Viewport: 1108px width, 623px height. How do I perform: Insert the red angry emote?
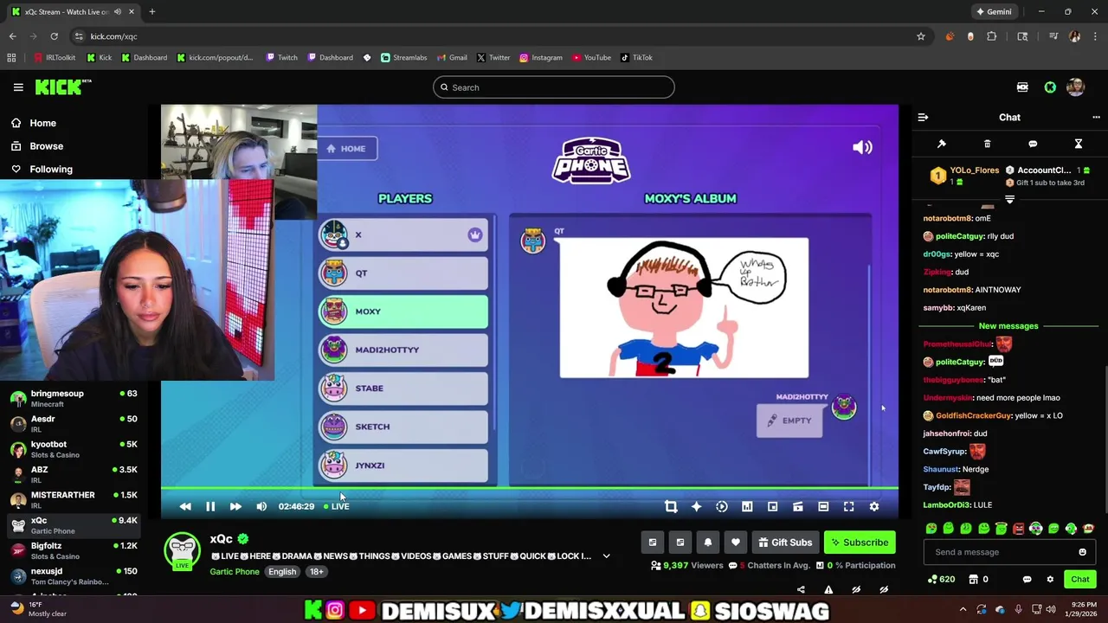click(1019, 528)
